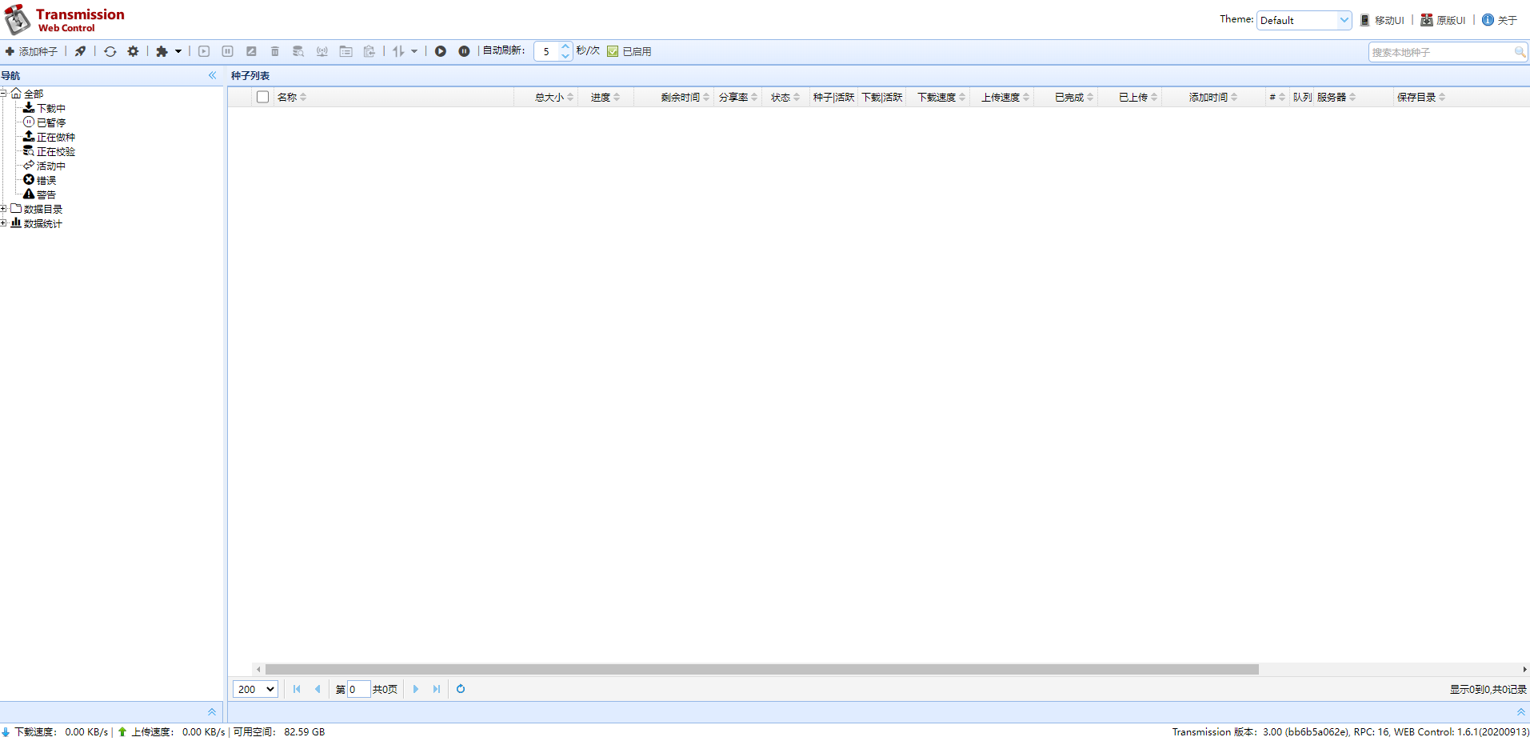The width and height of the screenshot is (1530, 741).
Task: Select 下载中 in the navigation tree
Action: 50,108
